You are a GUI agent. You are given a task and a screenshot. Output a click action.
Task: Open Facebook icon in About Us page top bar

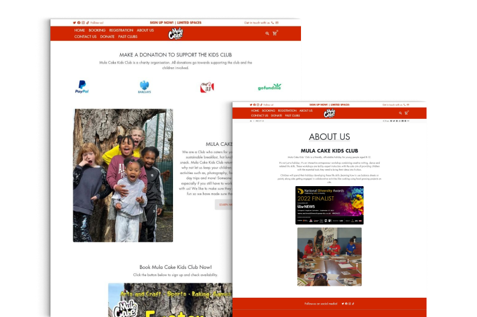click(x=254, y=105)
